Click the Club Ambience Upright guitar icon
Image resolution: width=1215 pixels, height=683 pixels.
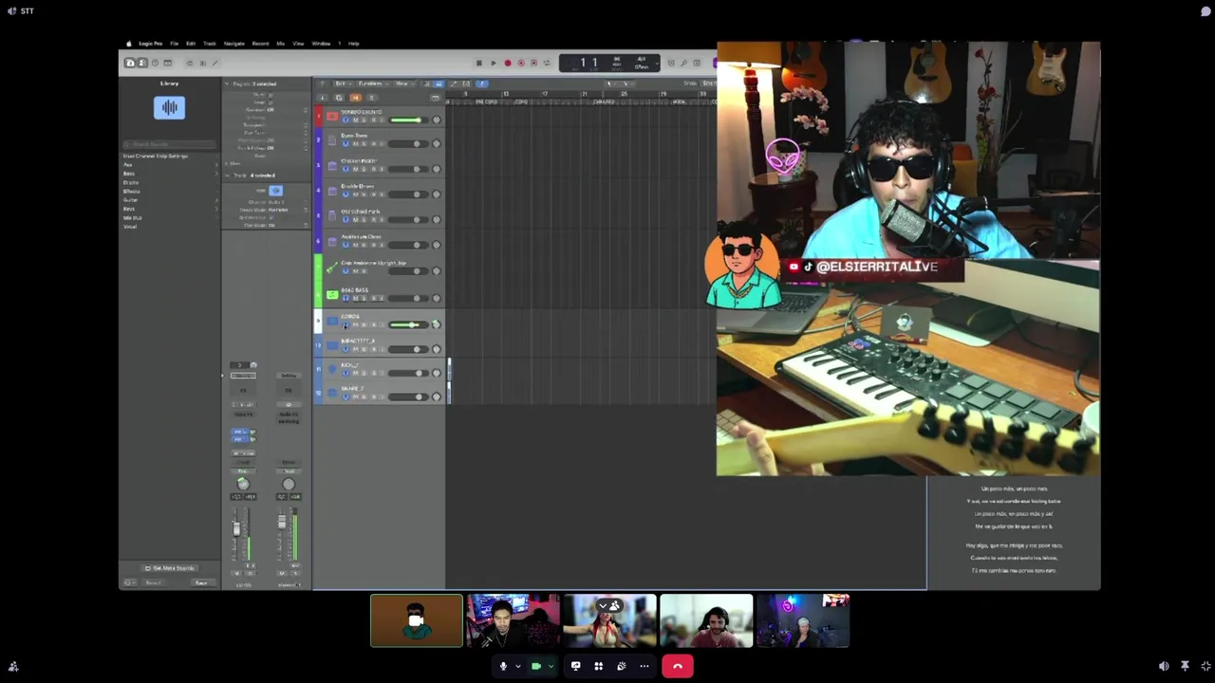(x=332, y=268)
